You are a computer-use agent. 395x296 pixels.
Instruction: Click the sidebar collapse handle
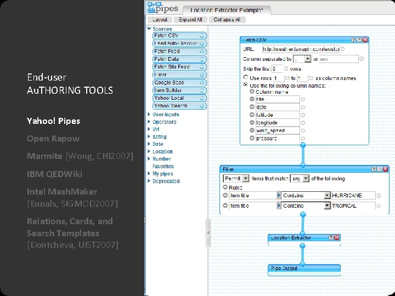pos(208,233)
